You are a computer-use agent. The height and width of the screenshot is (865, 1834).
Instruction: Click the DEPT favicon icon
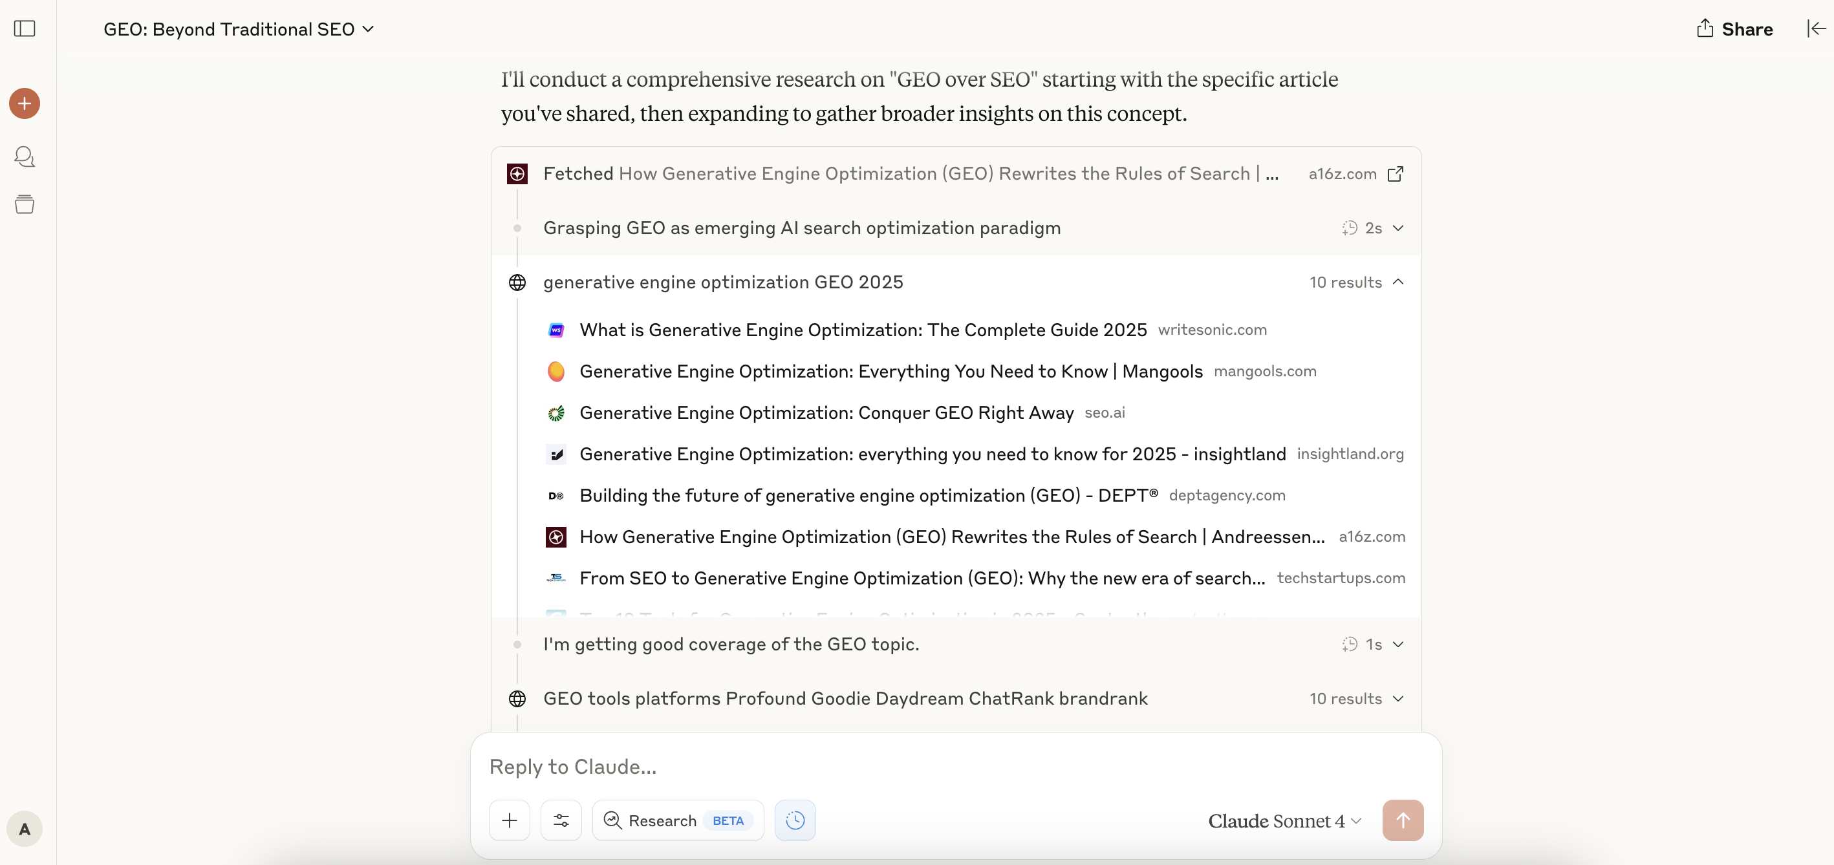pos(556,495)
